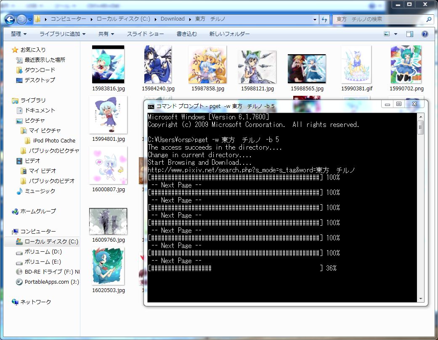Screen dimensions: 438x340
Task: Click the command prompt vertical scrollbar thumb
Action: click(420, 127)
